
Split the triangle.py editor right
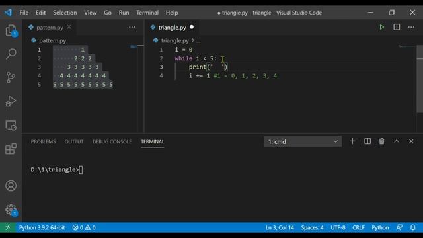[x=397, y=27]
